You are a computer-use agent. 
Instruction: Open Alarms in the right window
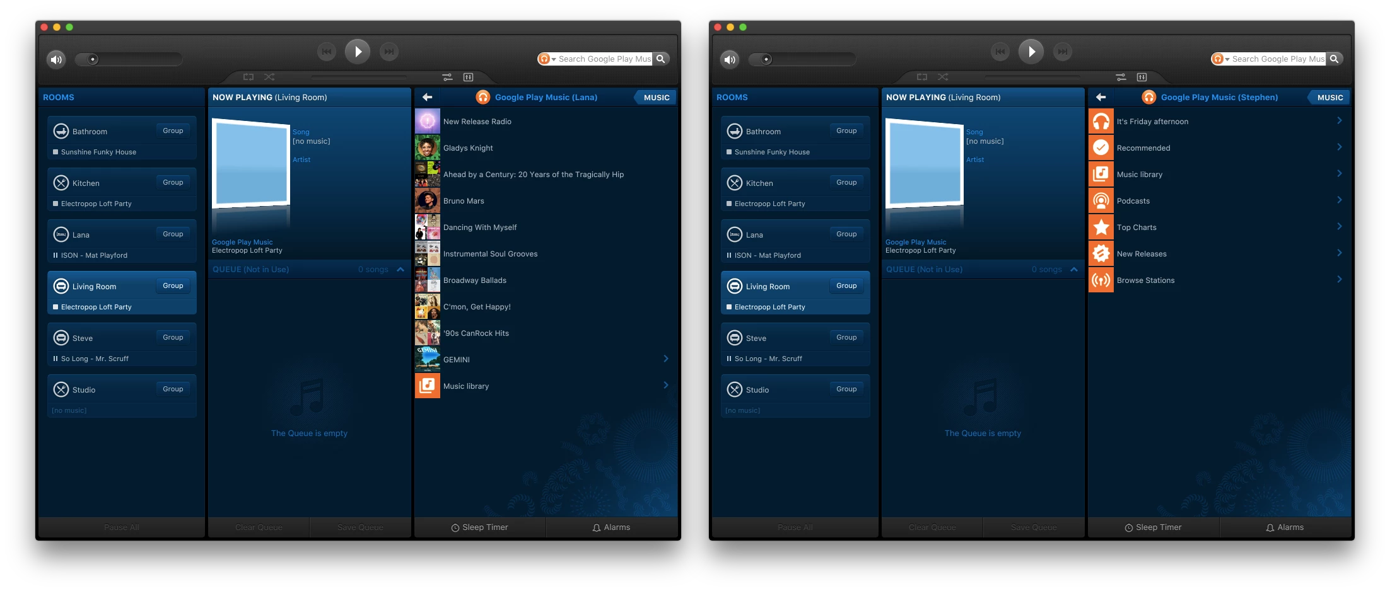1285,527
